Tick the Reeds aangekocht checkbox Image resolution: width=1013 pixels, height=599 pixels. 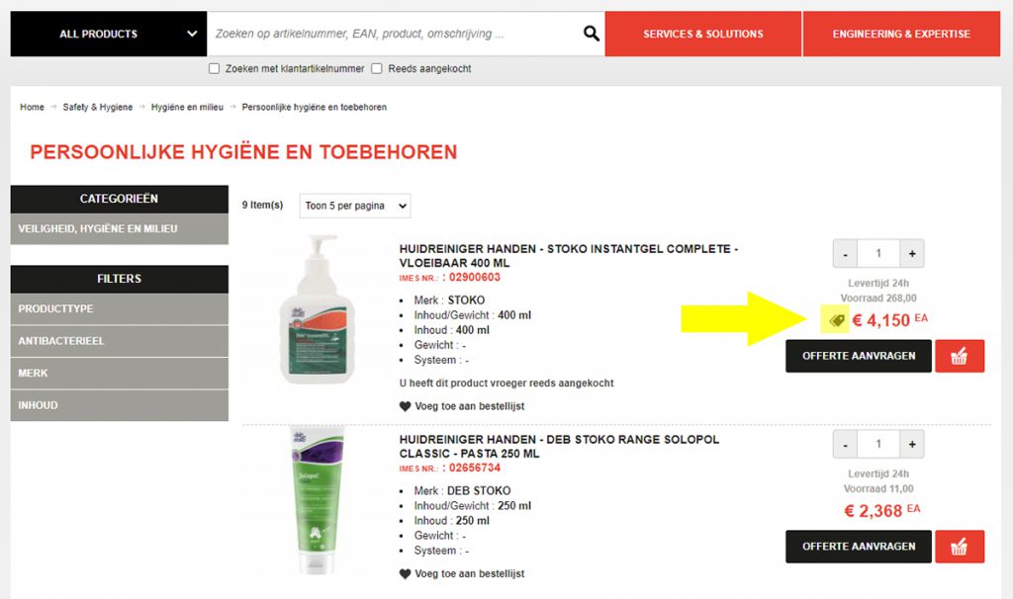coord(377,68)
